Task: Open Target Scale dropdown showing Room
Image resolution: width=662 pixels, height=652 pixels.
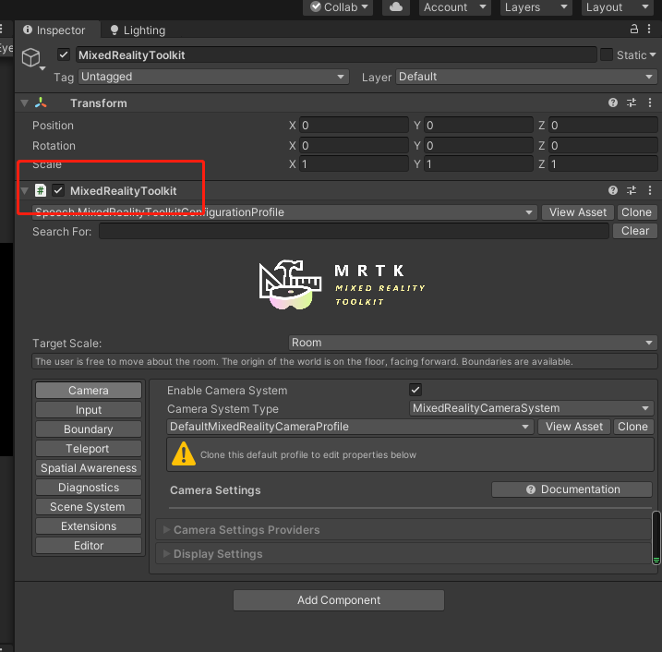Action: point(473,343)
